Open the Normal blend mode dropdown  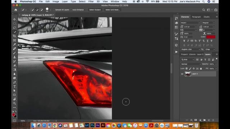[191, 64]
